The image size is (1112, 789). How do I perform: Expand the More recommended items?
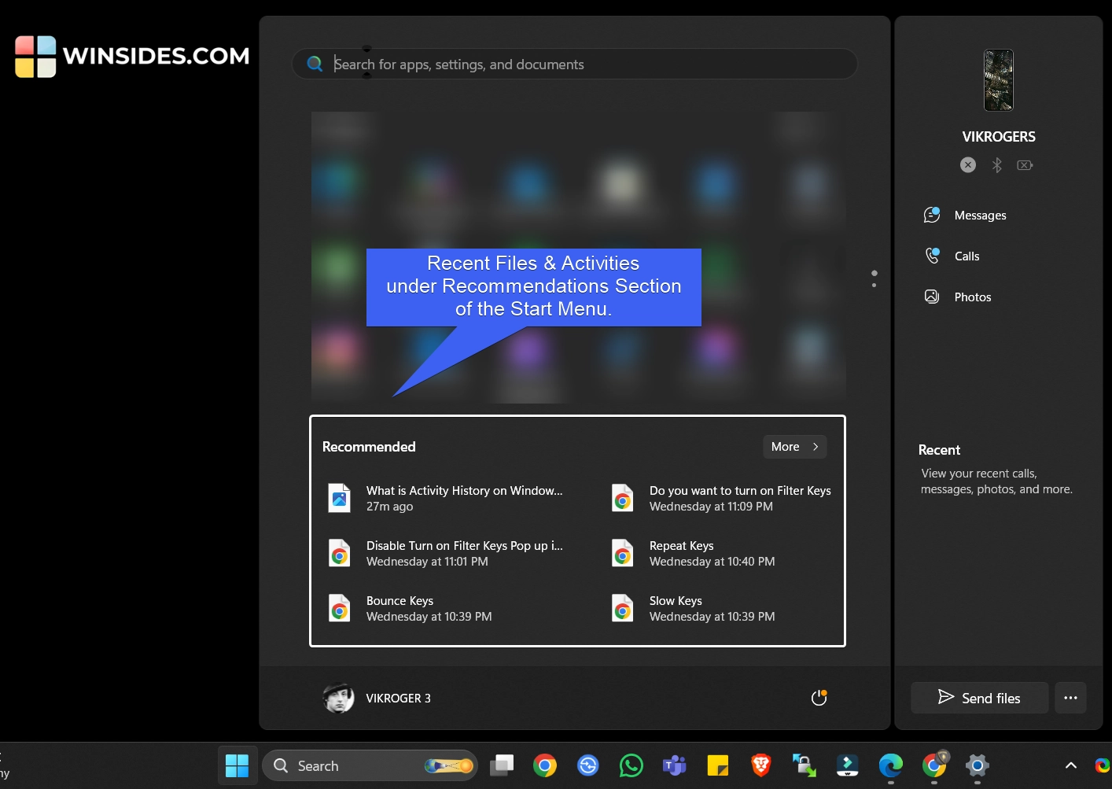point(794,447)
